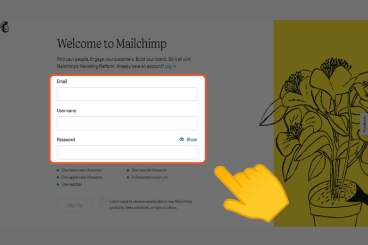Click the marketing emails opt-out label text
This screenshot has height=245, width=368.
[151, 204]
